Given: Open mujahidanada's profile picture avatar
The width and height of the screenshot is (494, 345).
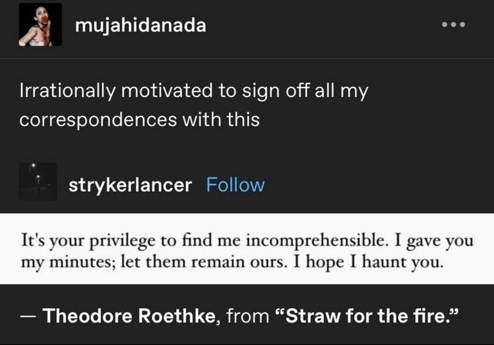Looking at the screenshot, I should click(x=40, y=25).
